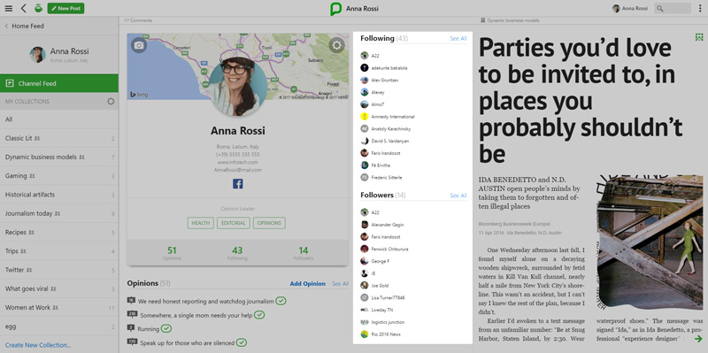
Task: Open the hamburger menu
Action: [9, 8]
